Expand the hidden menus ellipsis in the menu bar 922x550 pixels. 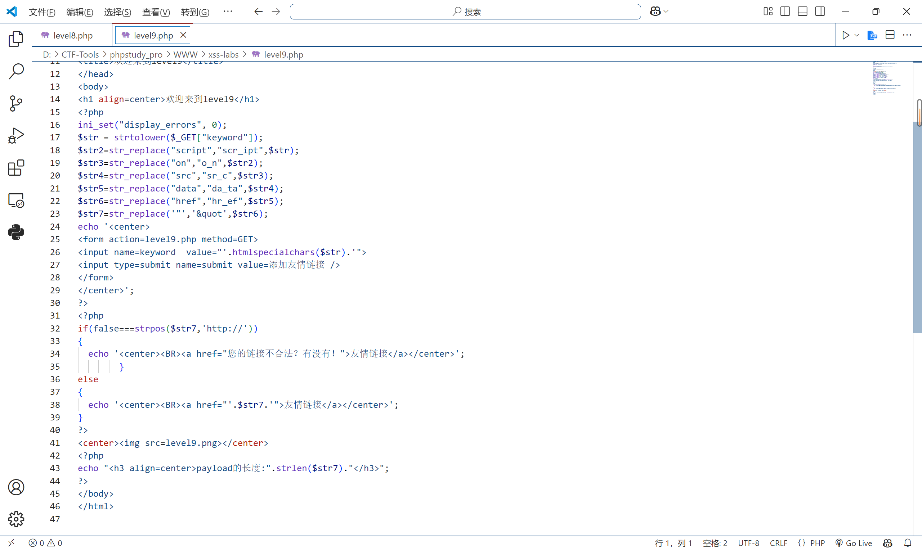[x=228, y=12]
